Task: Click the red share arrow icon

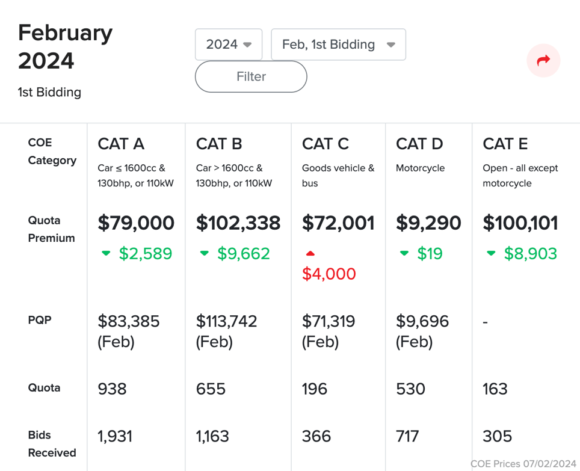Action: point(543,60)
